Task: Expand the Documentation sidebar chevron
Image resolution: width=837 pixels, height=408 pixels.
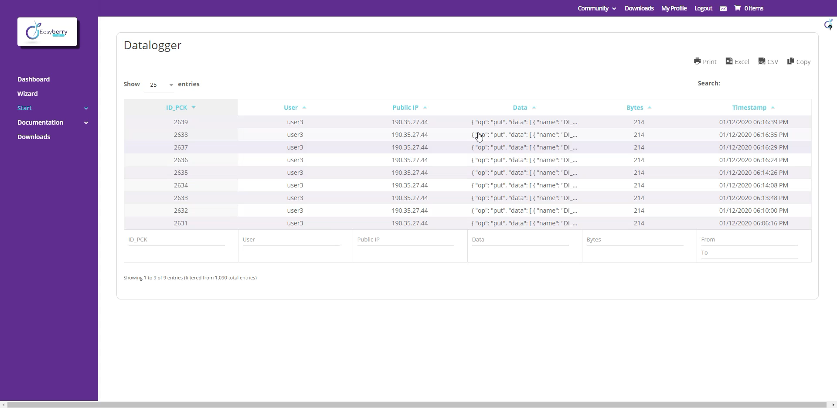Action: (x=86, y=122)
